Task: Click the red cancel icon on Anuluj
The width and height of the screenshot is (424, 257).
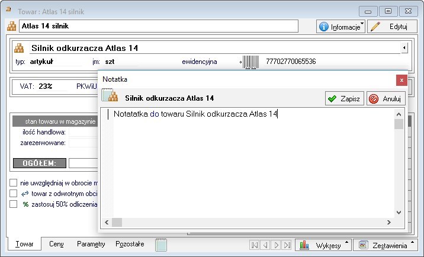Action: click(x=374, y=99)
